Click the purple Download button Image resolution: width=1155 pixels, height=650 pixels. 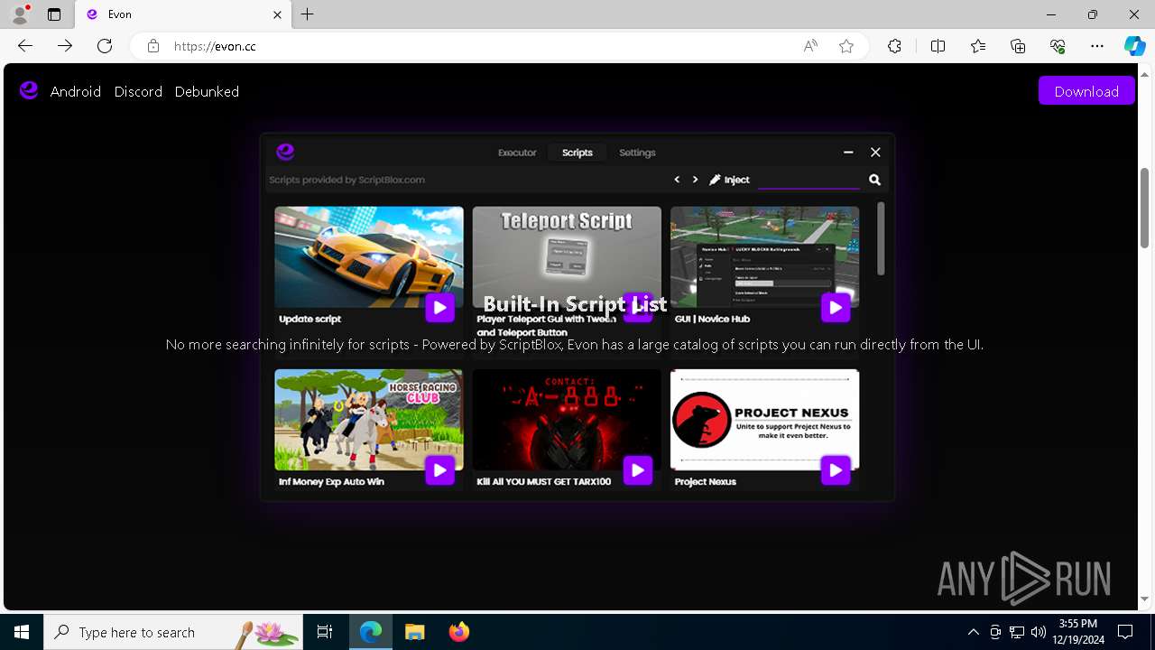pyautogui.click(x=1086, y=90)
